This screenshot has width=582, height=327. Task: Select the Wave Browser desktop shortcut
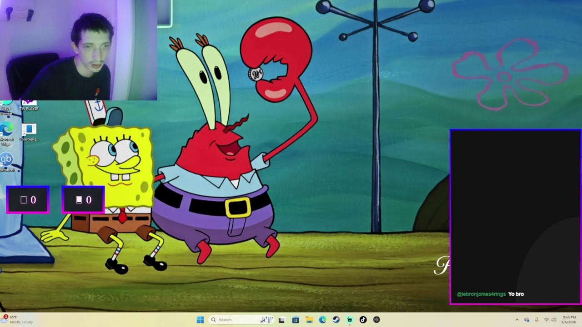click(x=6, y=108)
